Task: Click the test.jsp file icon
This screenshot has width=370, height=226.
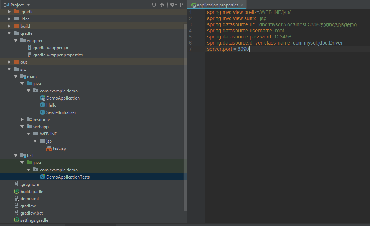Action: [x=49, y=148]
